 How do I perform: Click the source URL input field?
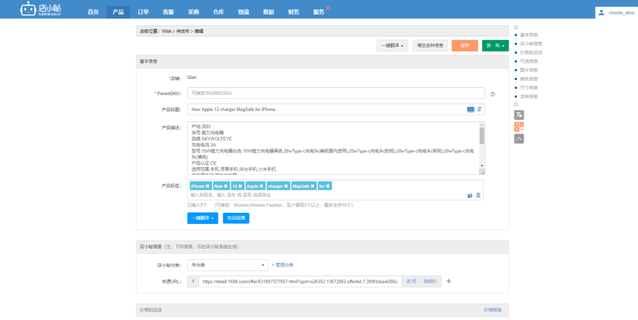(x=300, y=281)
